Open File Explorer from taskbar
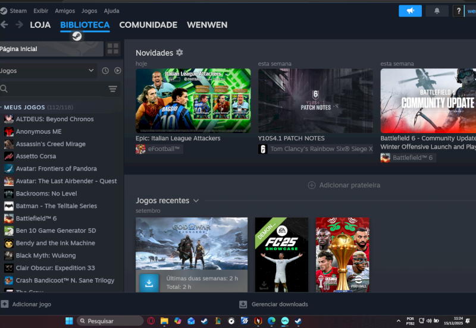This screenshot has width=476, height=328. (x=164, y=321)
